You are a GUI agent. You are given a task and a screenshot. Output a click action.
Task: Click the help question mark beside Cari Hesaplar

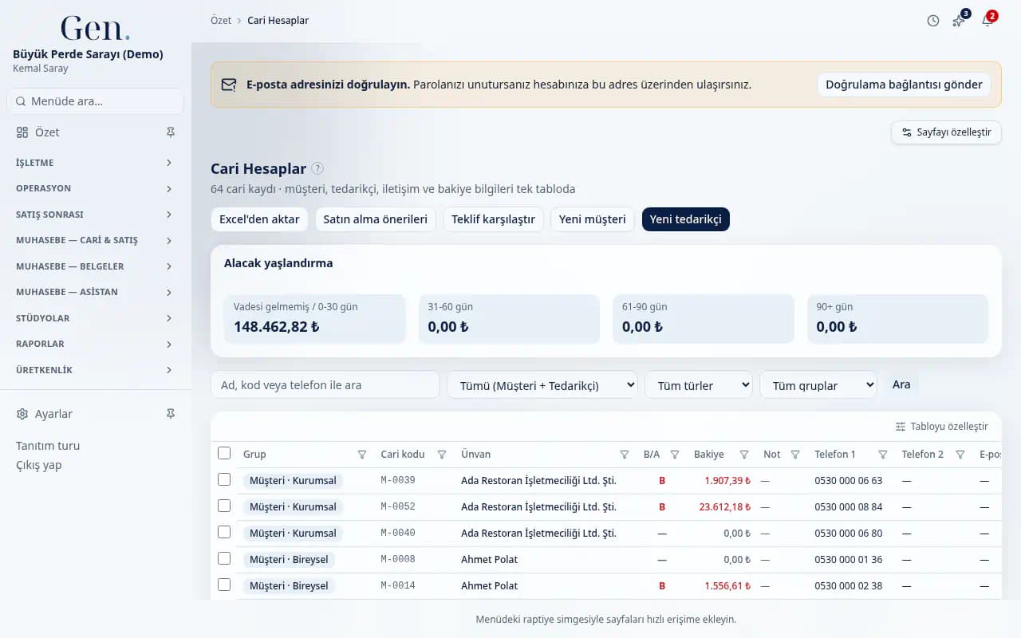pos(317,168)
